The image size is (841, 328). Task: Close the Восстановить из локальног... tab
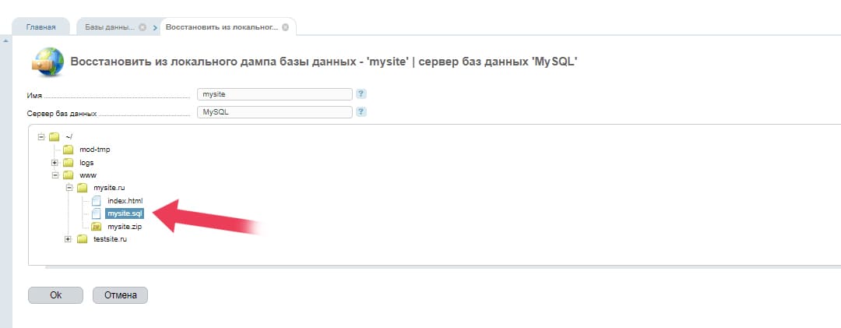[x=285, y=27]
